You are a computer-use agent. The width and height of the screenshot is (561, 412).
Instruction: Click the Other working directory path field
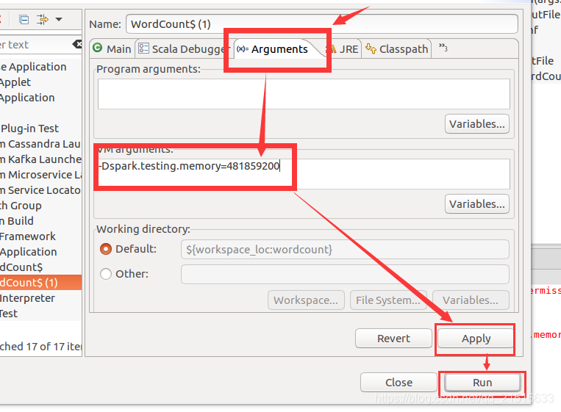click(x=345, y=274)
